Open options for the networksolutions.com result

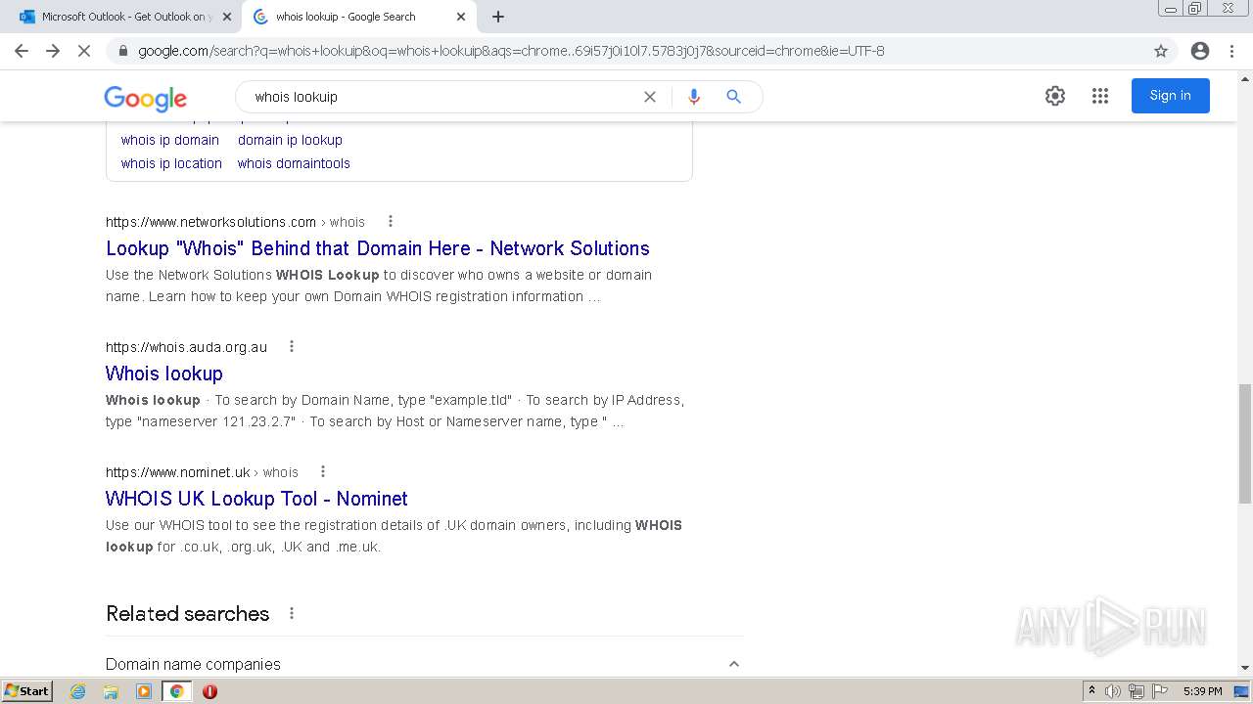point(390,221)
